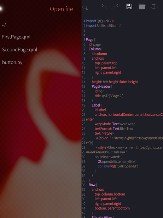Click the redo arrow icon
Screen dimensions: 163x218
click(116, 6)
